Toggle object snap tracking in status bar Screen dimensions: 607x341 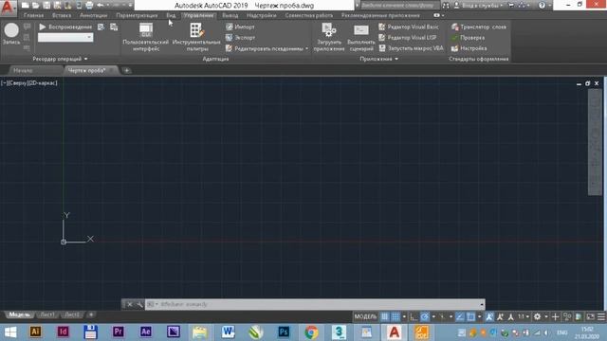click(459, 316)
